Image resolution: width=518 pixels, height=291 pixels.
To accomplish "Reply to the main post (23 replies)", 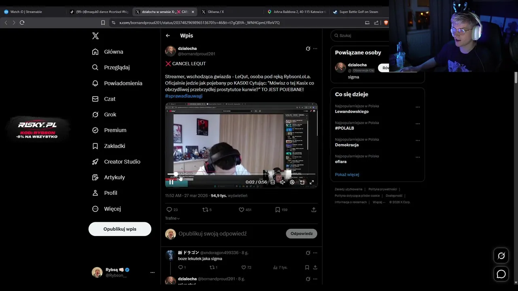I will pyautogui.click(x=172, y=210).
